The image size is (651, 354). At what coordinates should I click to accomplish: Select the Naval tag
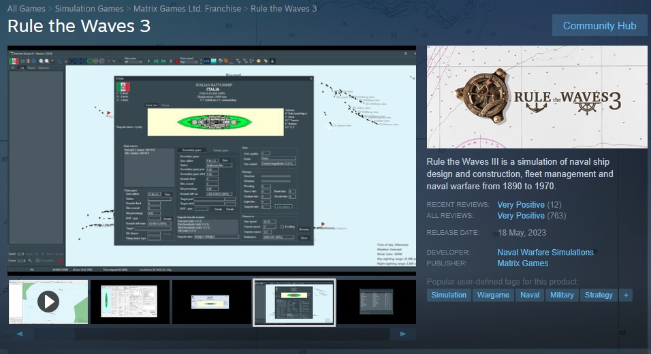click(x=530, y=295)
